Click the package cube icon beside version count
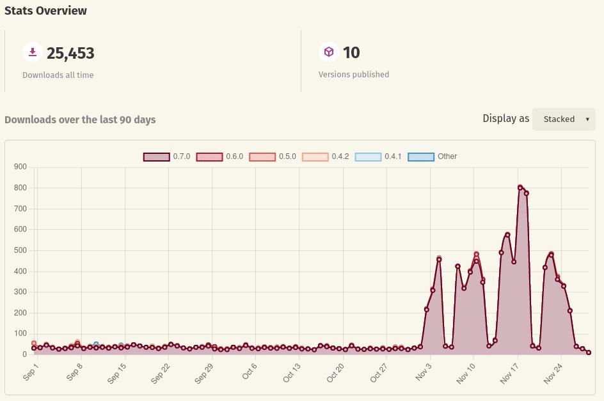The width and height of the screenshot is (604, 401). (329, 52)
